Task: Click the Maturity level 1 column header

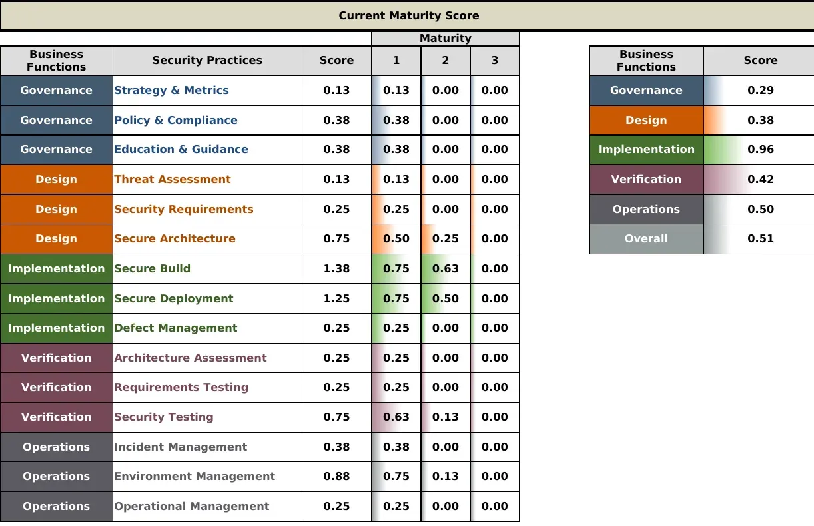Action: click(396, 61)
